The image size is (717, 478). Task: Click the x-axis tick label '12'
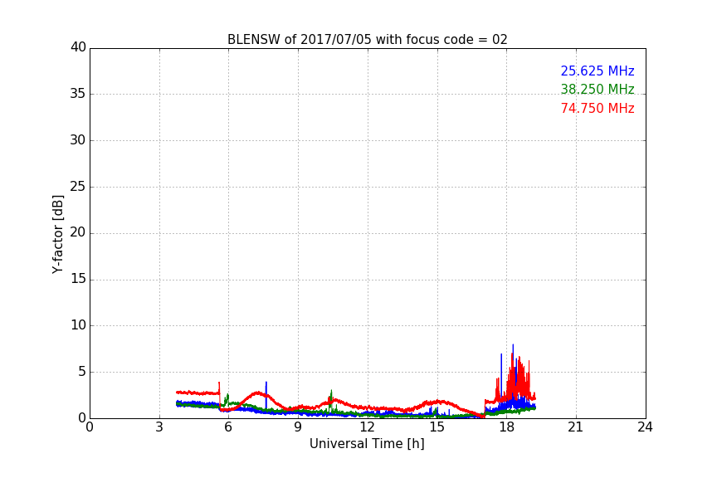click(368, 427)
